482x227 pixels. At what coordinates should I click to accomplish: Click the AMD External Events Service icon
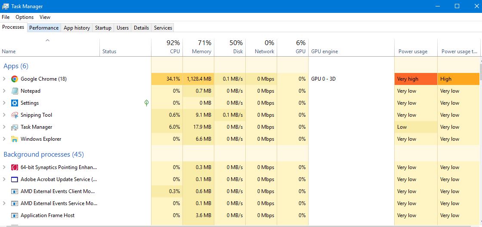coord(15,203)
